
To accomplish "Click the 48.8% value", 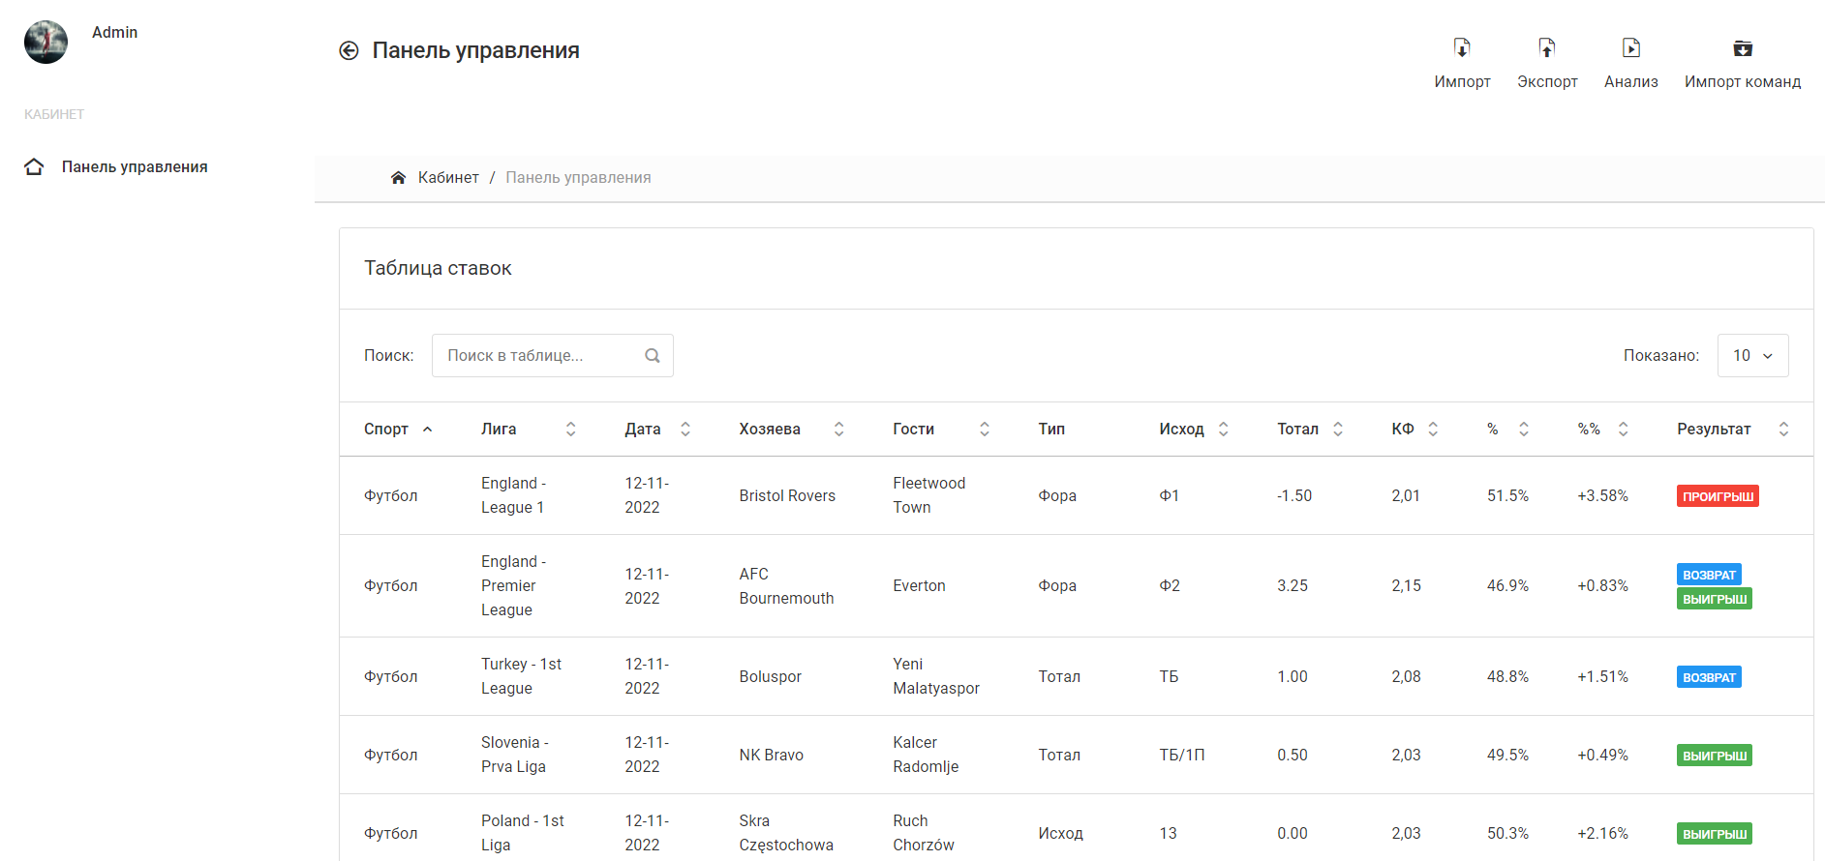I will [x=1507, y=676].
